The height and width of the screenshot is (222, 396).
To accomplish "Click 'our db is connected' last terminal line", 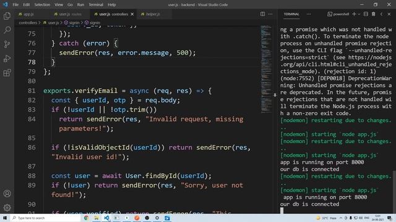I will [x=309, y=204].
